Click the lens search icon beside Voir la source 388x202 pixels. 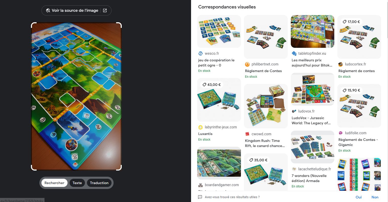(48, 10)
